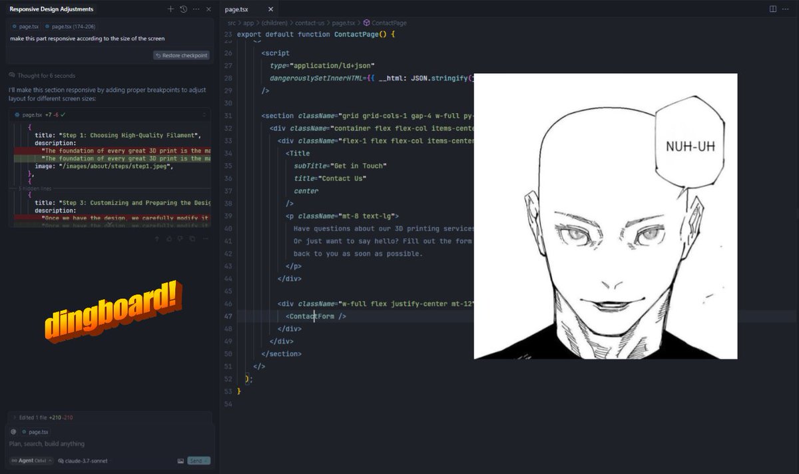Click '</section>' closing tag on line 50
799x474 pixels.
pyautogui.click(x=282, y=354)
